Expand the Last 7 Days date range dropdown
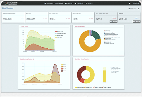This screenshot has width=142, height=97. point(133,9)
